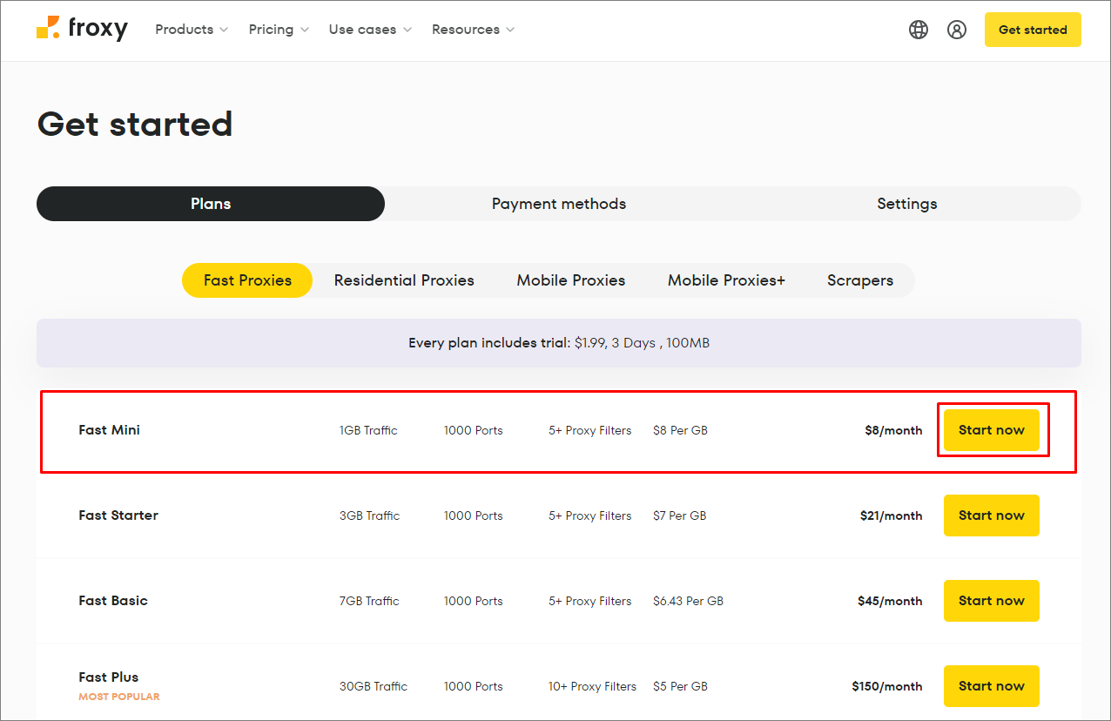Select the Fast Proxies tab
Image resolution: width=1111 pixels, height=721 pixels.
coord(246,280)
